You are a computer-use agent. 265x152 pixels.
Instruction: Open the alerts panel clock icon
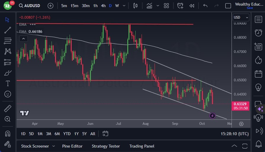pyautogui.click(x=258, y=33)
